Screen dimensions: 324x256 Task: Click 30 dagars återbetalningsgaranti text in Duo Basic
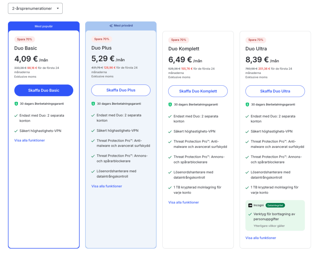pos(42,104)
